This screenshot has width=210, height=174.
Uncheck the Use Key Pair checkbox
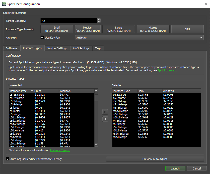click(x=42, y=37)
